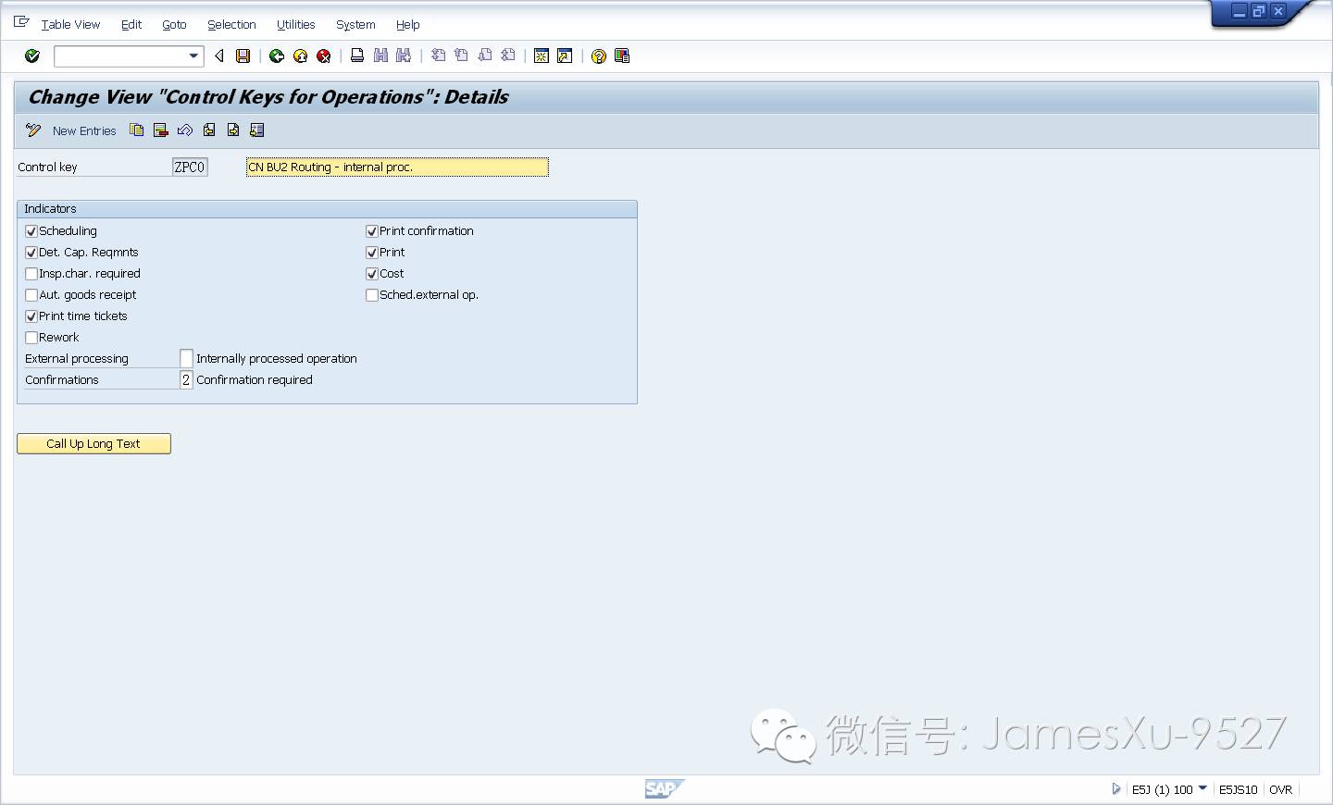Click the control key description field
The height and width of the screenshot is (805, 1333).
tap(397, 167)
